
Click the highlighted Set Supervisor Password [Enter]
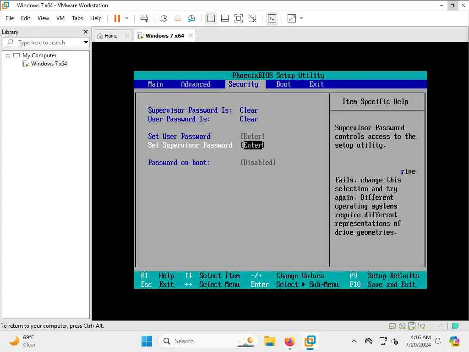coord(253,145)
